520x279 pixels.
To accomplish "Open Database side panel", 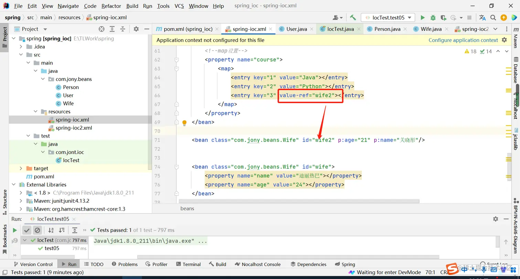I will (516, 70).
